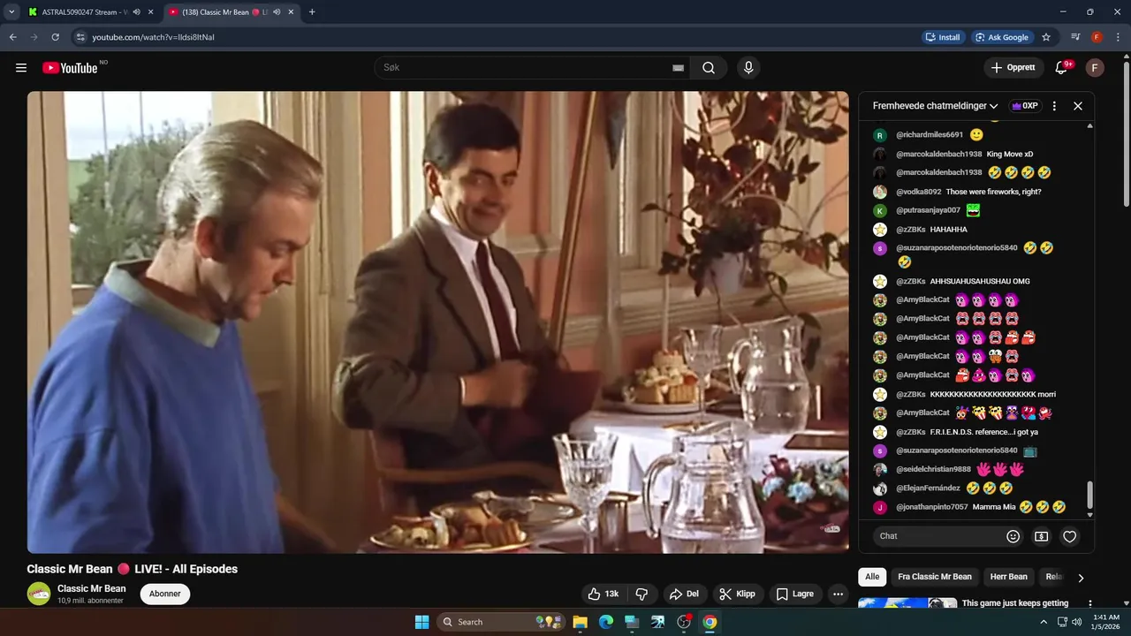Open the YouTube hamburger guide menu
The height and width of the screenshot is (636, 1131).
pos(21,68)
